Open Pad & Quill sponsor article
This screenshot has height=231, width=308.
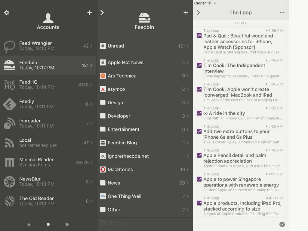pyautogui.click(x=241, y=42)
